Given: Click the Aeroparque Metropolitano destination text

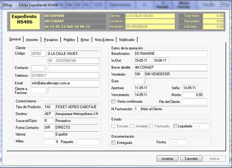Looking at the screenshot, I should pos(77,114).
